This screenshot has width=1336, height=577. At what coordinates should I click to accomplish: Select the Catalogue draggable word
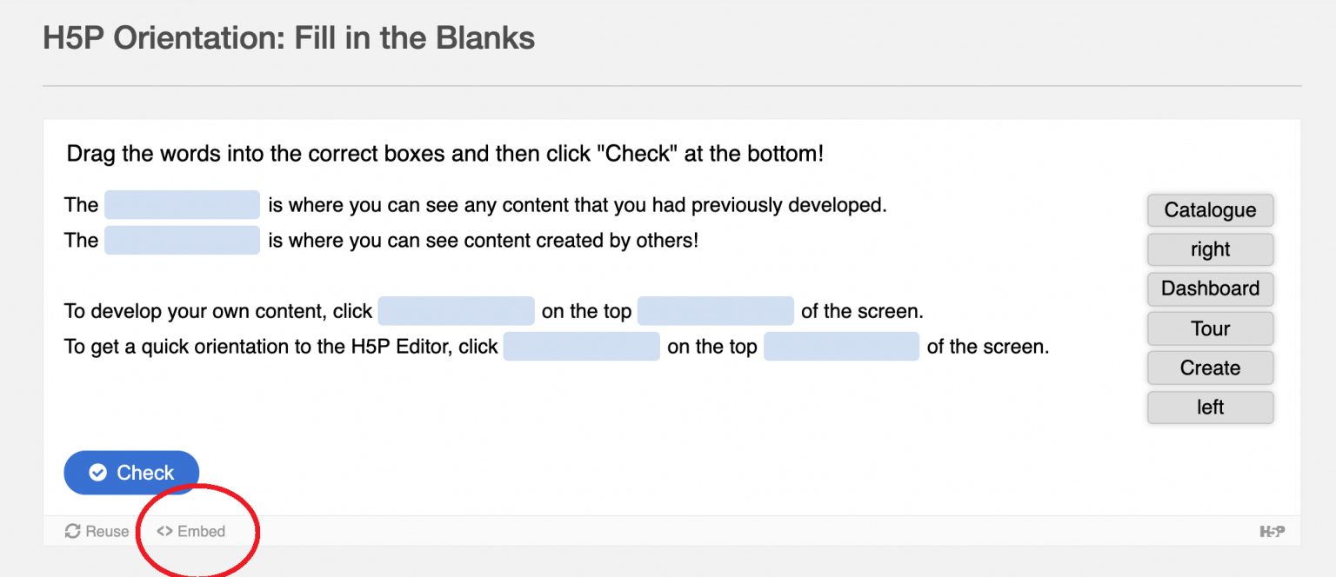(1210, 210)
